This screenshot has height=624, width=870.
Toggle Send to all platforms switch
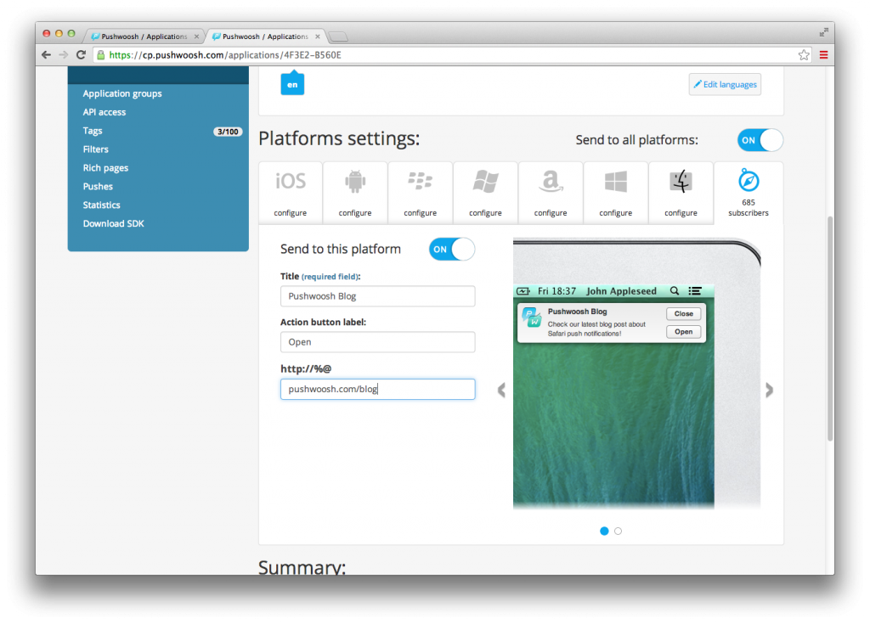pos(760,140)
